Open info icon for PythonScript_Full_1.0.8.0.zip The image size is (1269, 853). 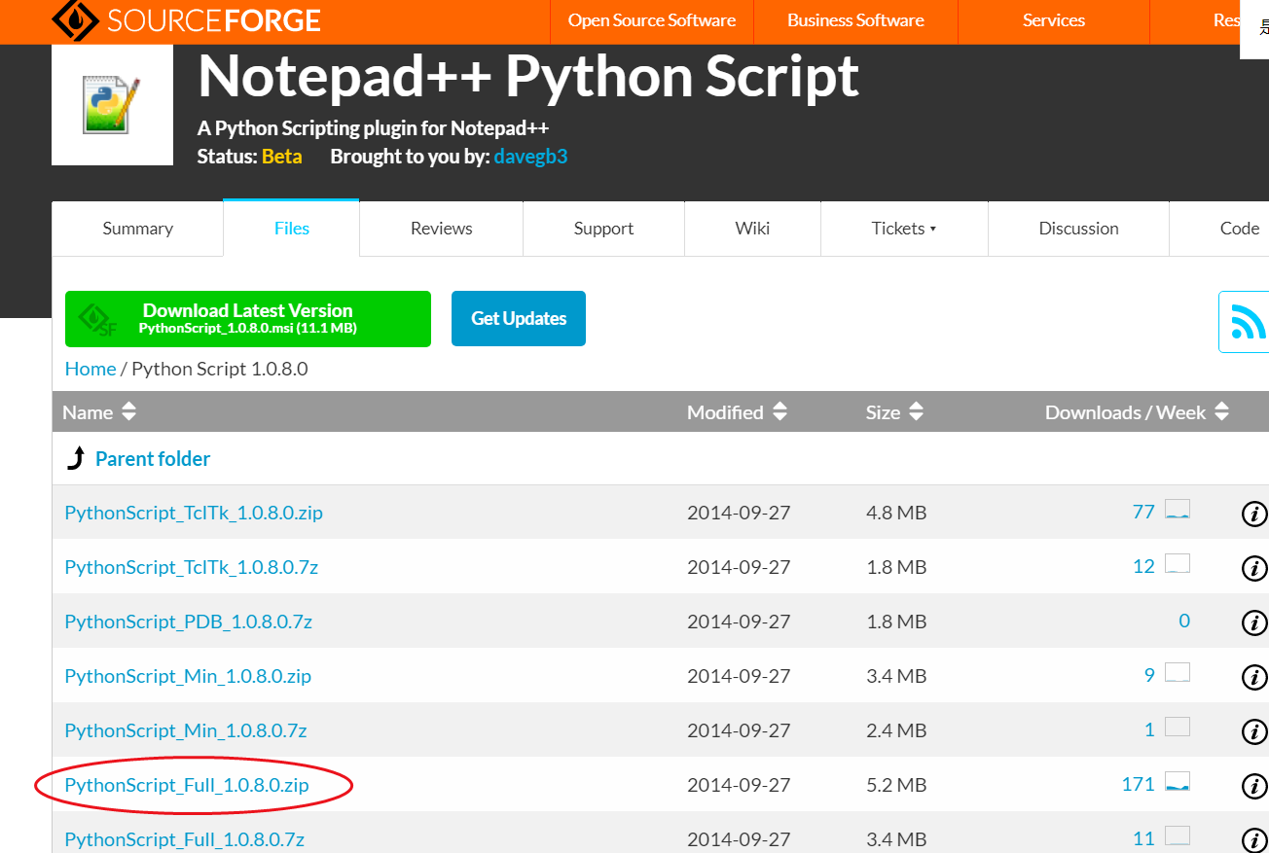pos(1254,786)
